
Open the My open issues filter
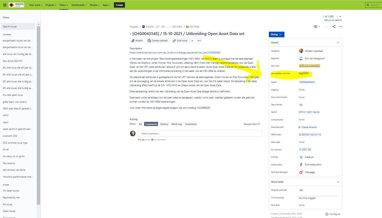11,191
